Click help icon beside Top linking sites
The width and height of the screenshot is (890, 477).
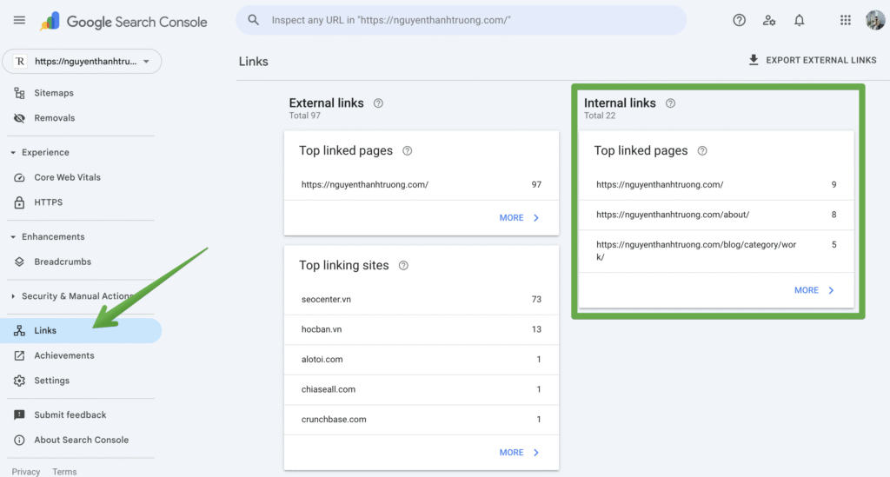[x=403, y=266]
